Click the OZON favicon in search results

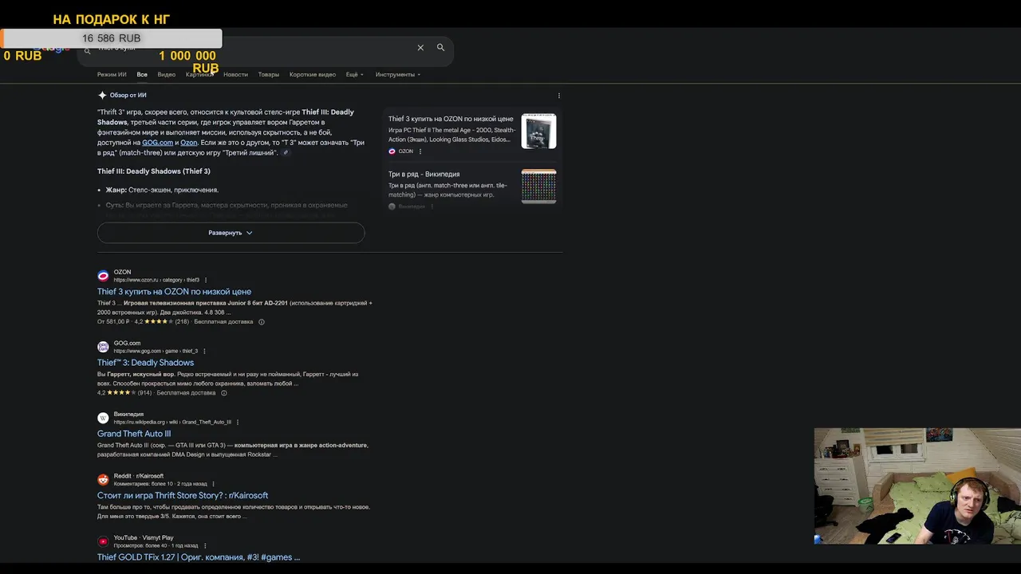[103, 276]
